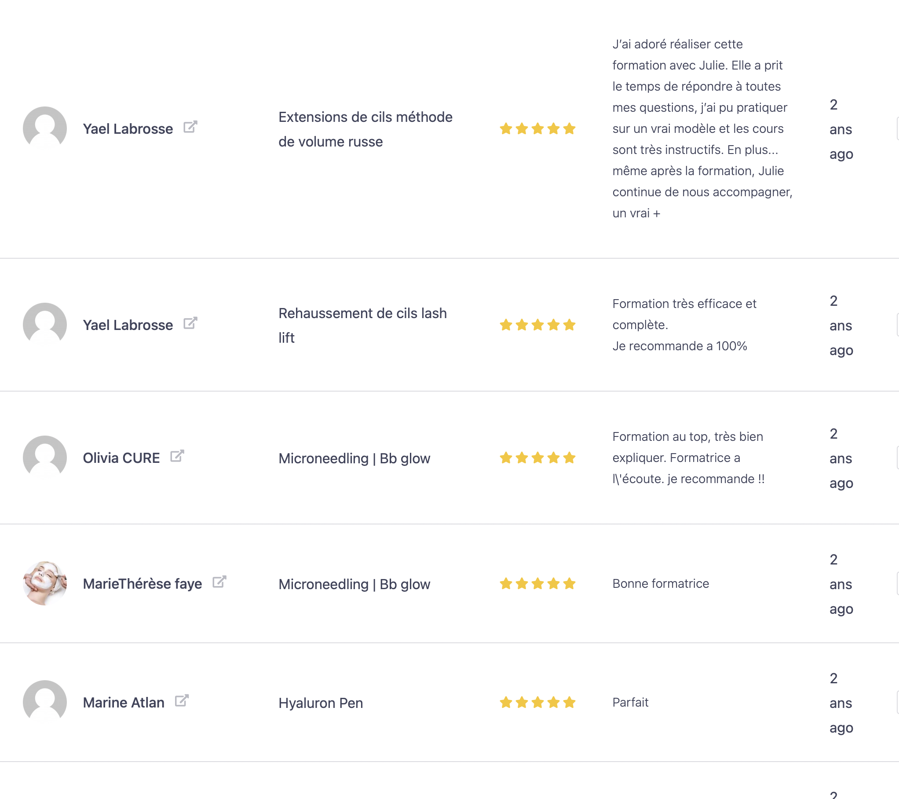
Task: Open external link icon beside first Yael Labrosse
Action: tap(190, 127)
